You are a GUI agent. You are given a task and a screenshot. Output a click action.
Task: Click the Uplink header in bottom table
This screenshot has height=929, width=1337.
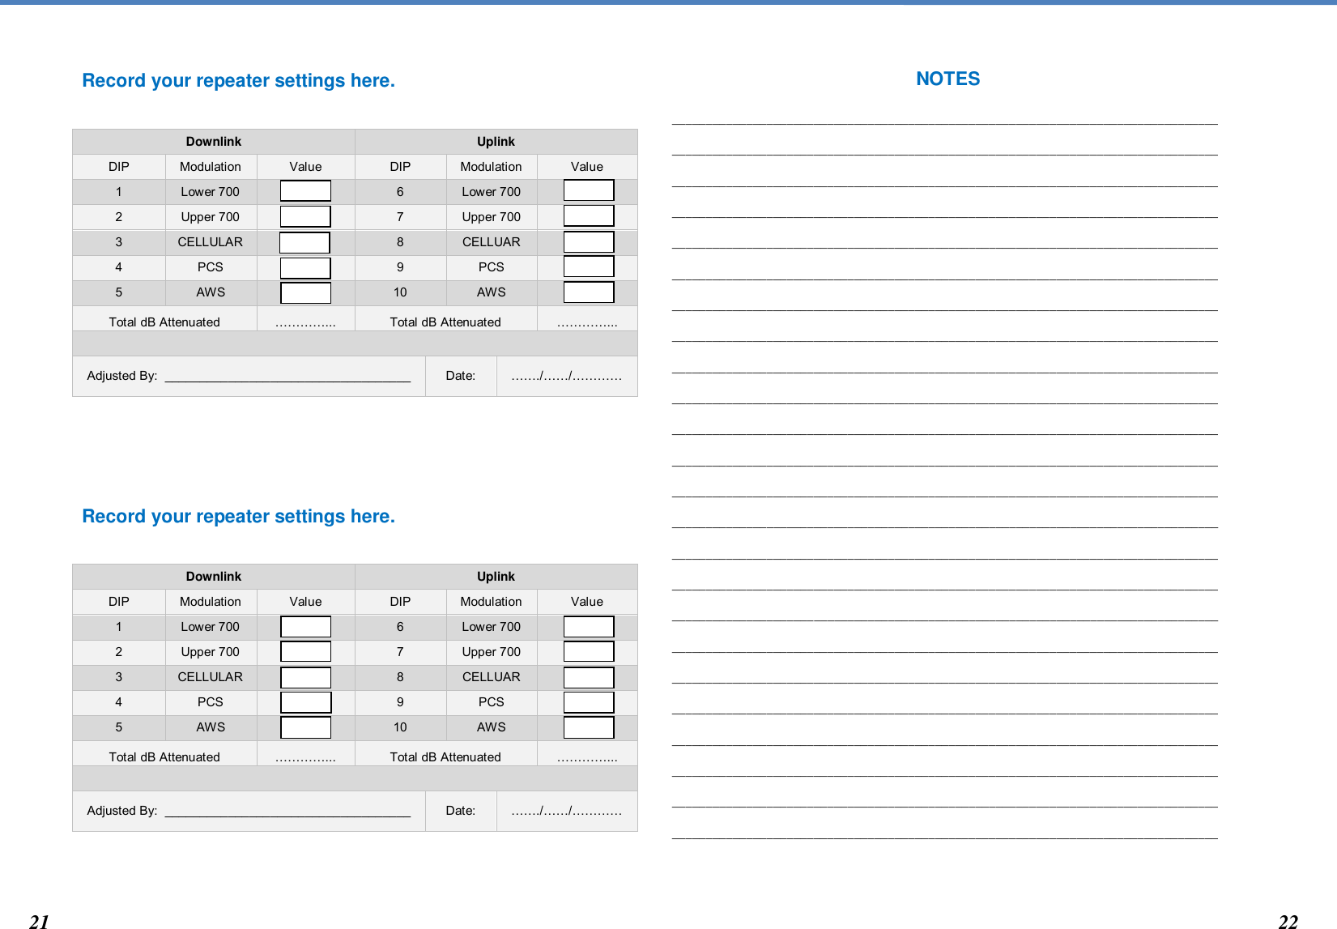[496, 576]
